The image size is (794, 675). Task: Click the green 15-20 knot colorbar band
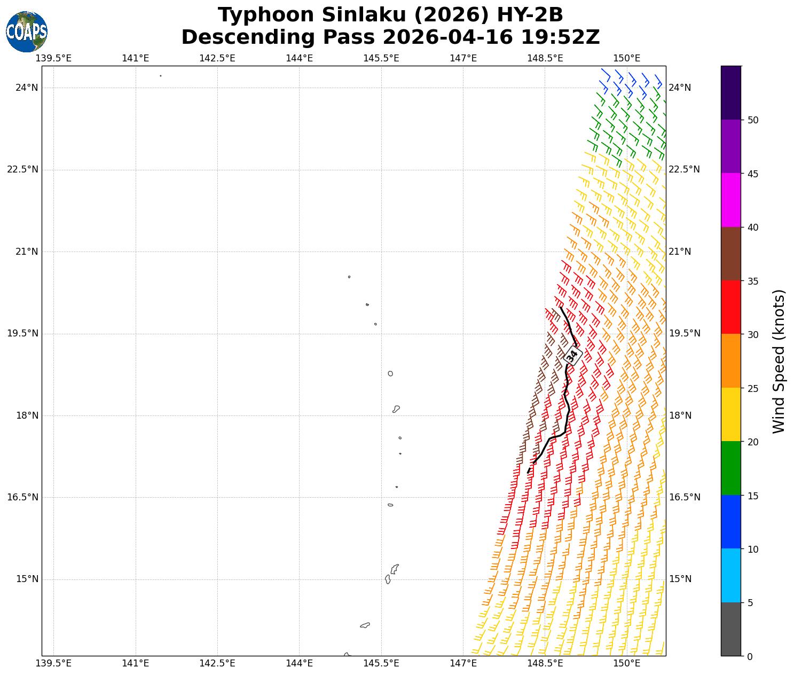[730, 468]
